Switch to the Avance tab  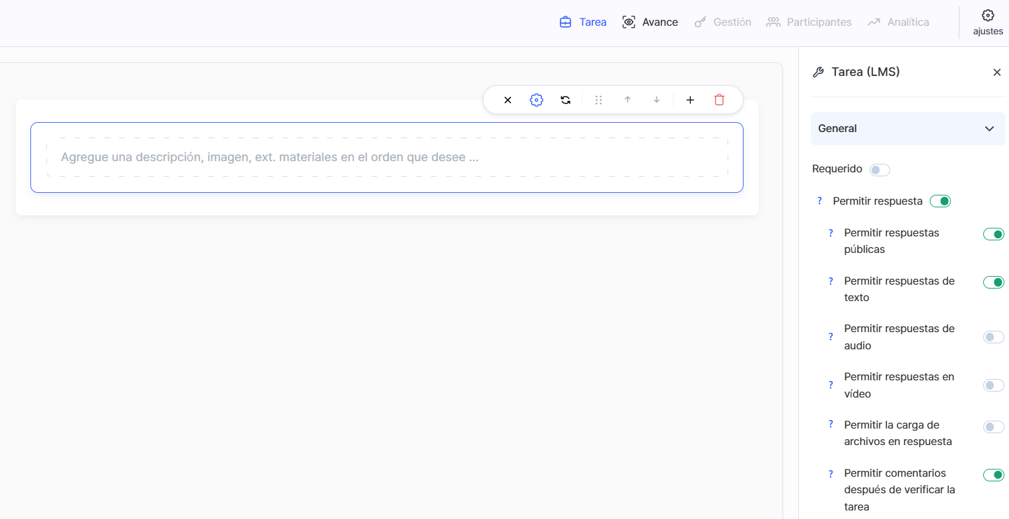[650, 22]
